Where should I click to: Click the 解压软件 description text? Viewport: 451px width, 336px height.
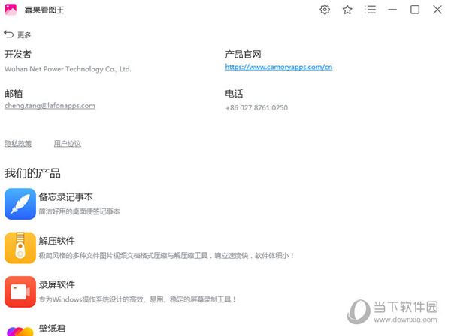[166, 255]
